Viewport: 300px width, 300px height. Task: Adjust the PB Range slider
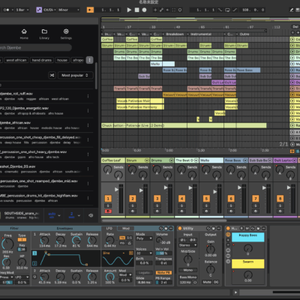coord(163,282)
